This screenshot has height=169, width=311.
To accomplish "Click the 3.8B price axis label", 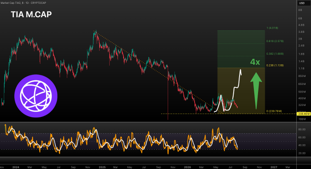I will (x=301, y=32).
